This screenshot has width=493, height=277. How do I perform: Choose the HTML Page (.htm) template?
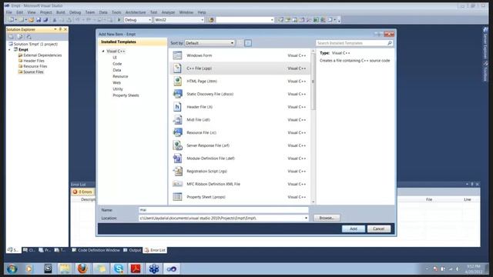(240, 81)
